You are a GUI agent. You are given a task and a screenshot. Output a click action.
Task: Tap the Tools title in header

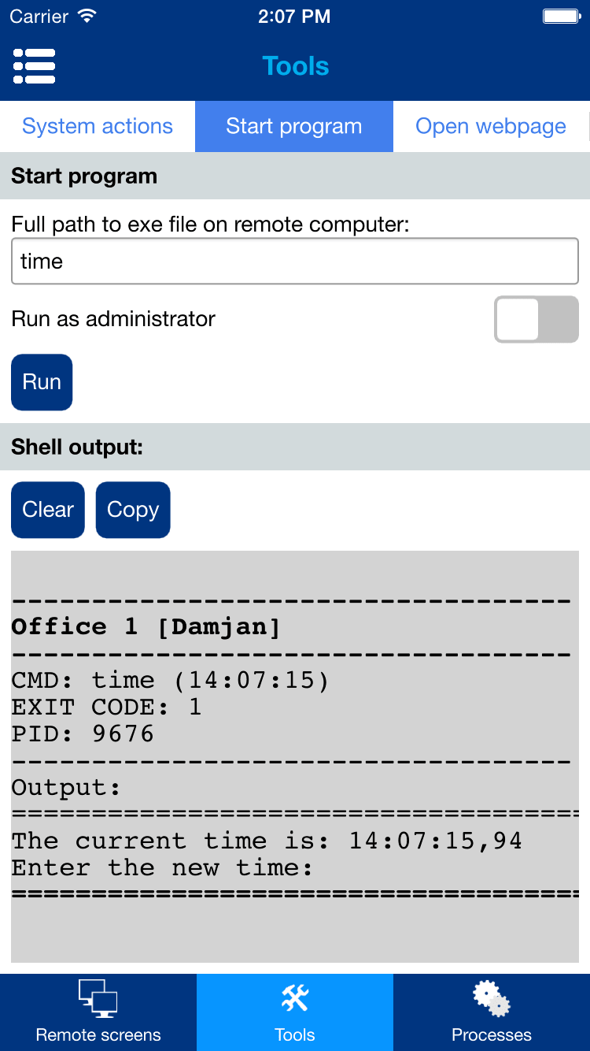295,66
